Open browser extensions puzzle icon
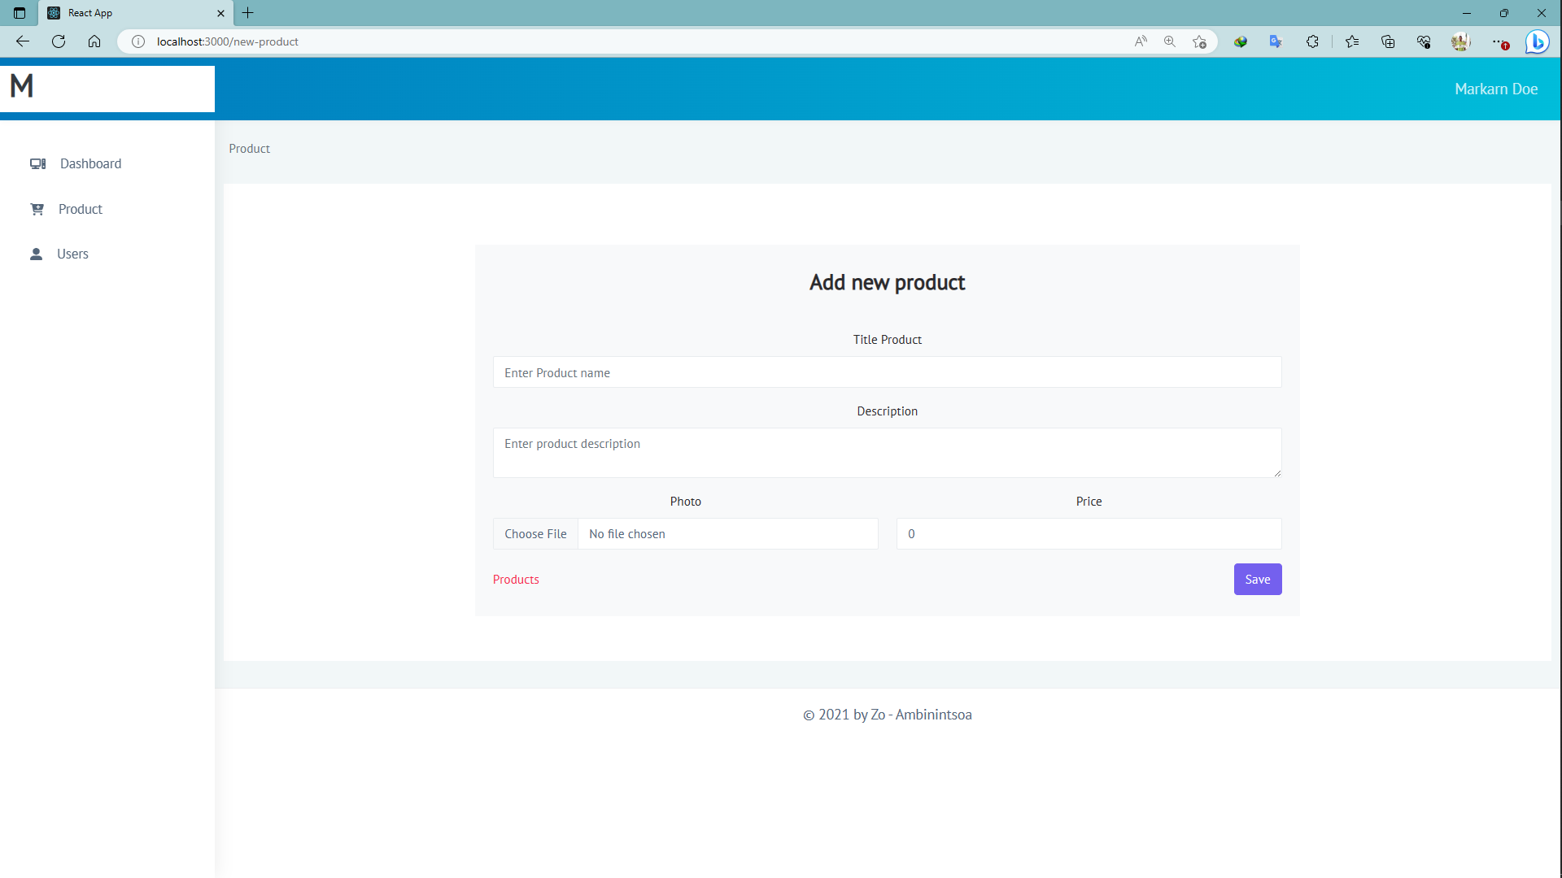Image resolution: width=1562 pixels, height=878 pixels. [x=1312, y=41]
